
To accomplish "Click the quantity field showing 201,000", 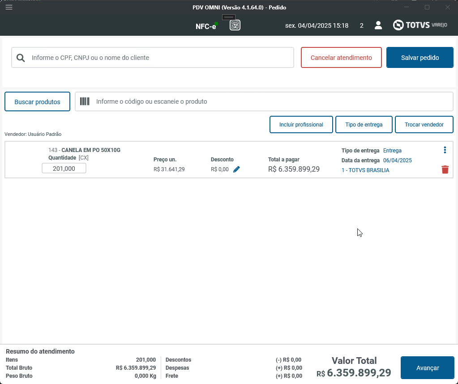I will (64, 168).
